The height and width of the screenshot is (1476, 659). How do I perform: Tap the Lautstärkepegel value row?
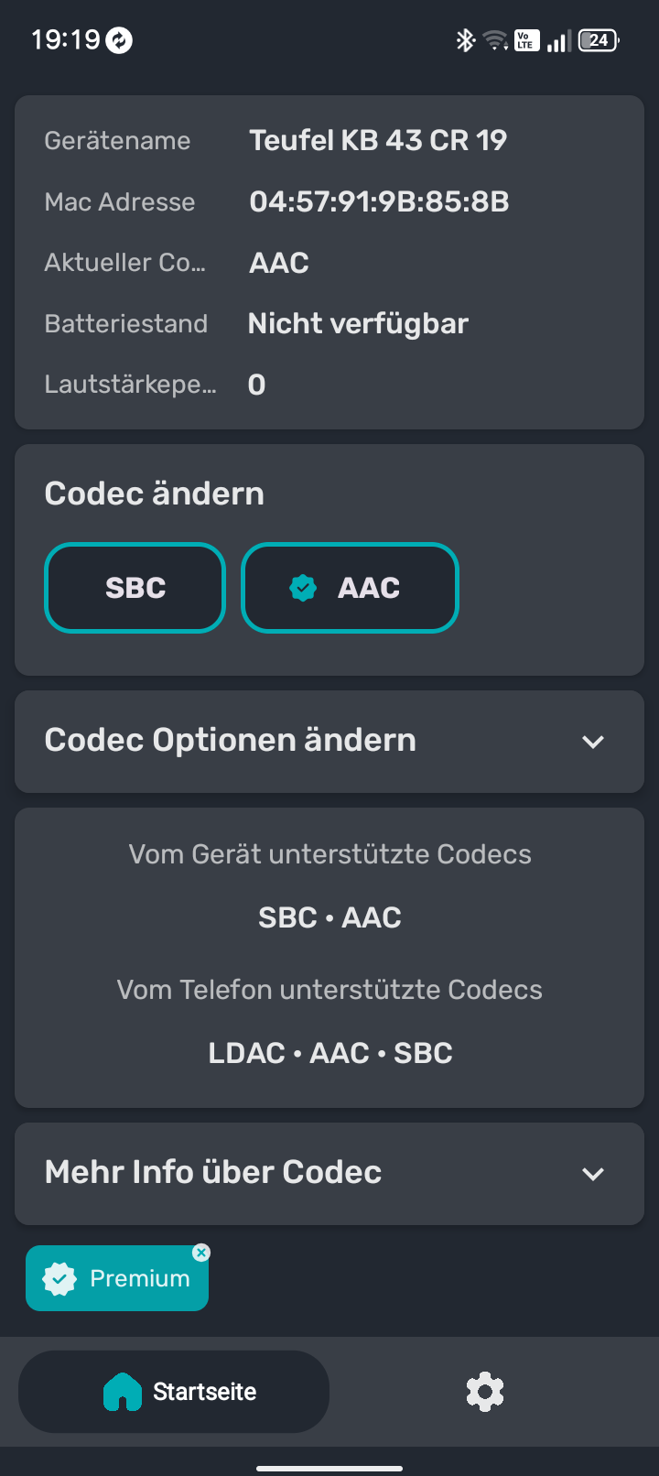[x=256, y=385]
